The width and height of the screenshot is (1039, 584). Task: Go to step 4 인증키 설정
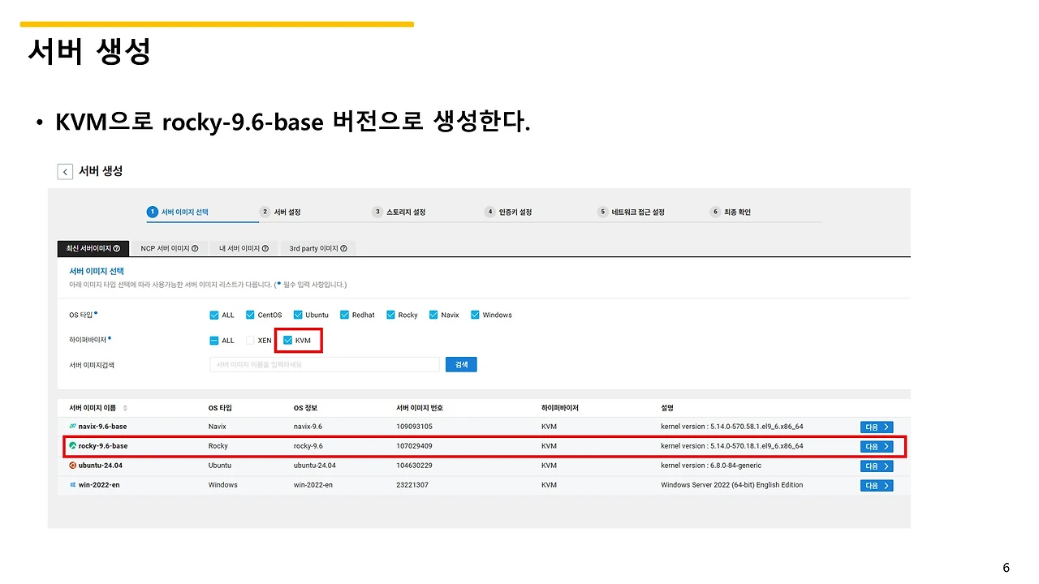(x=508, y=212)
